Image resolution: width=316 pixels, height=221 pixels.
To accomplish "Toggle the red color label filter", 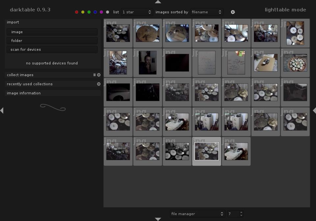I will 77,12.
